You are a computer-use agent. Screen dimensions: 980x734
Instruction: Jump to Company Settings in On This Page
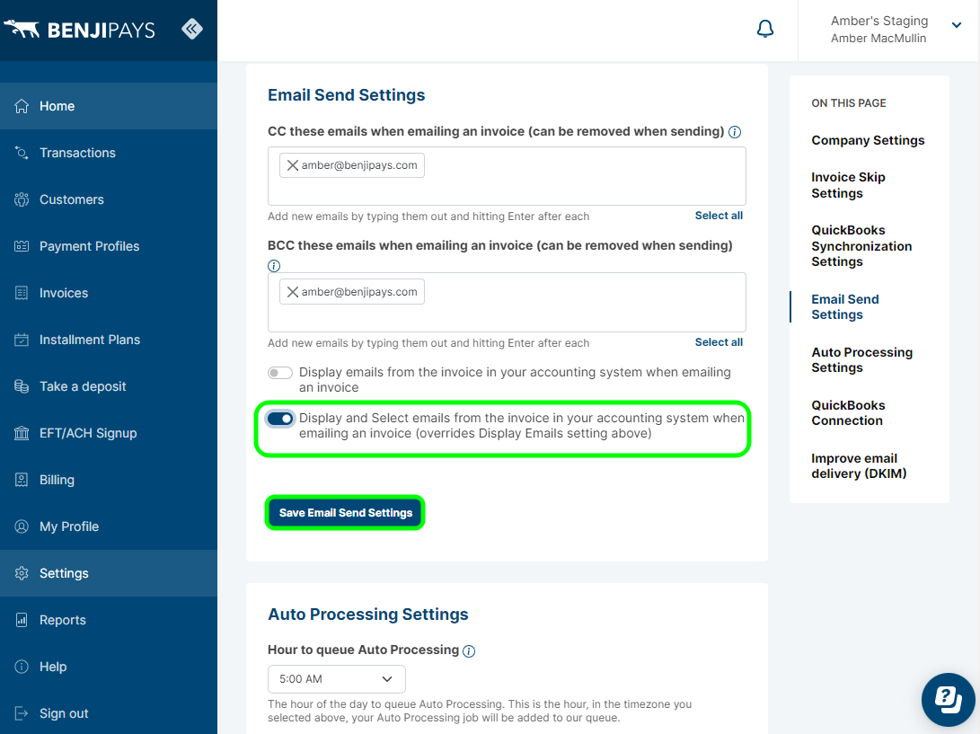(868, 141)
